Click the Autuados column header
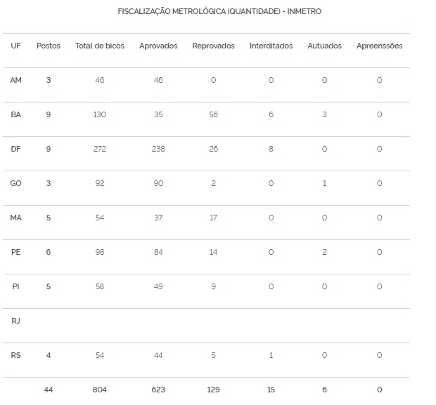The height and width of the screenshot is (405, 436). click(324, 46)
